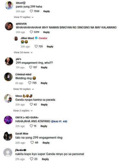Open the @KAI FT. KEI mention
The image size is (130, 161).
click(x=59, y=121)
